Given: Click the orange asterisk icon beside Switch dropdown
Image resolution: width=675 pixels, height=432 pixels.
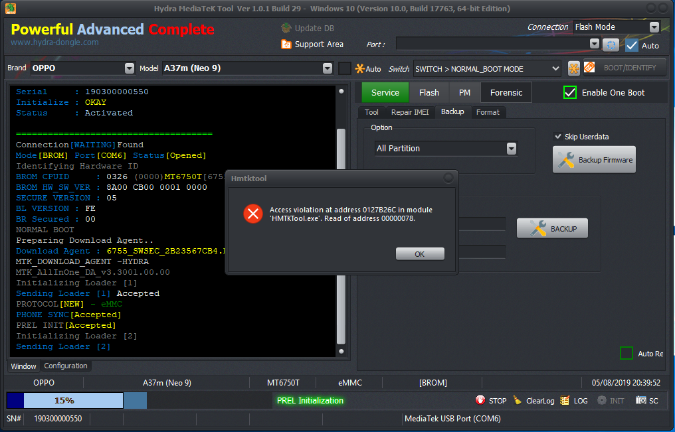Looking at the screenshot, I should click(x=574, y=68).
